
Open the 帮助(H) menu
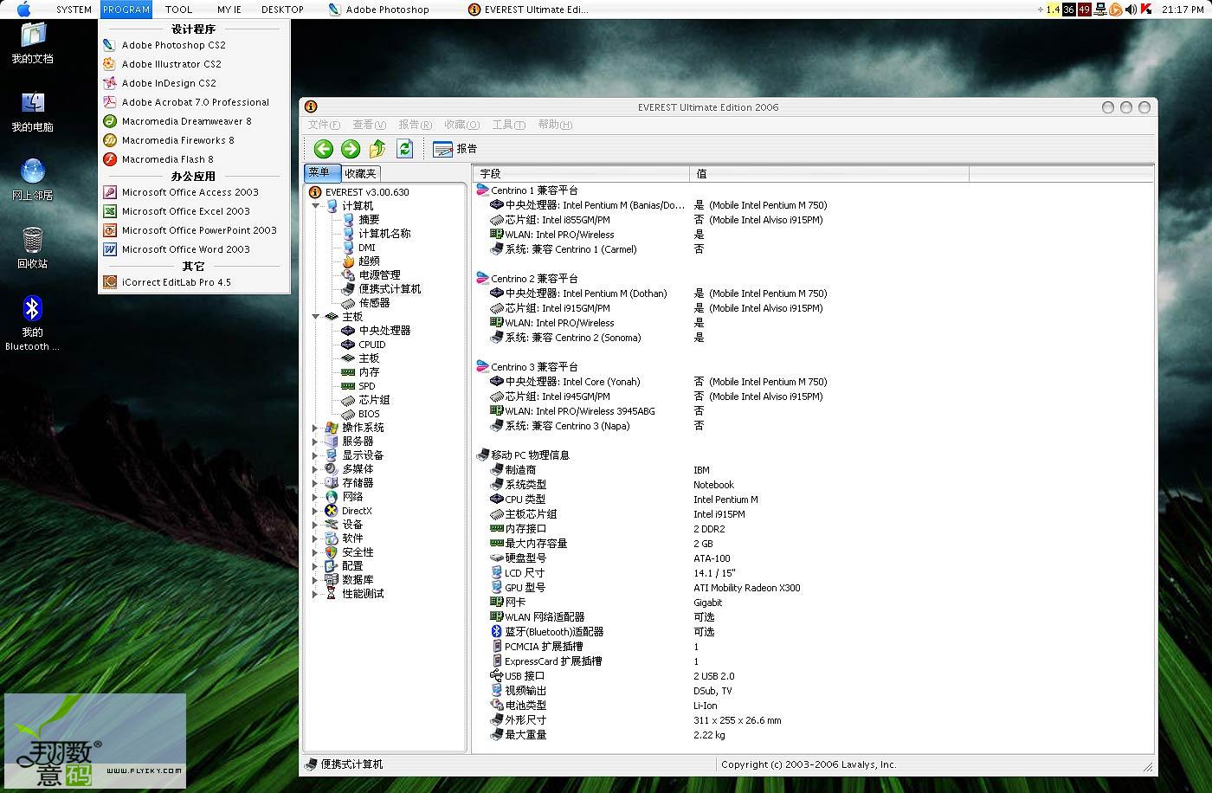[555, 125]
